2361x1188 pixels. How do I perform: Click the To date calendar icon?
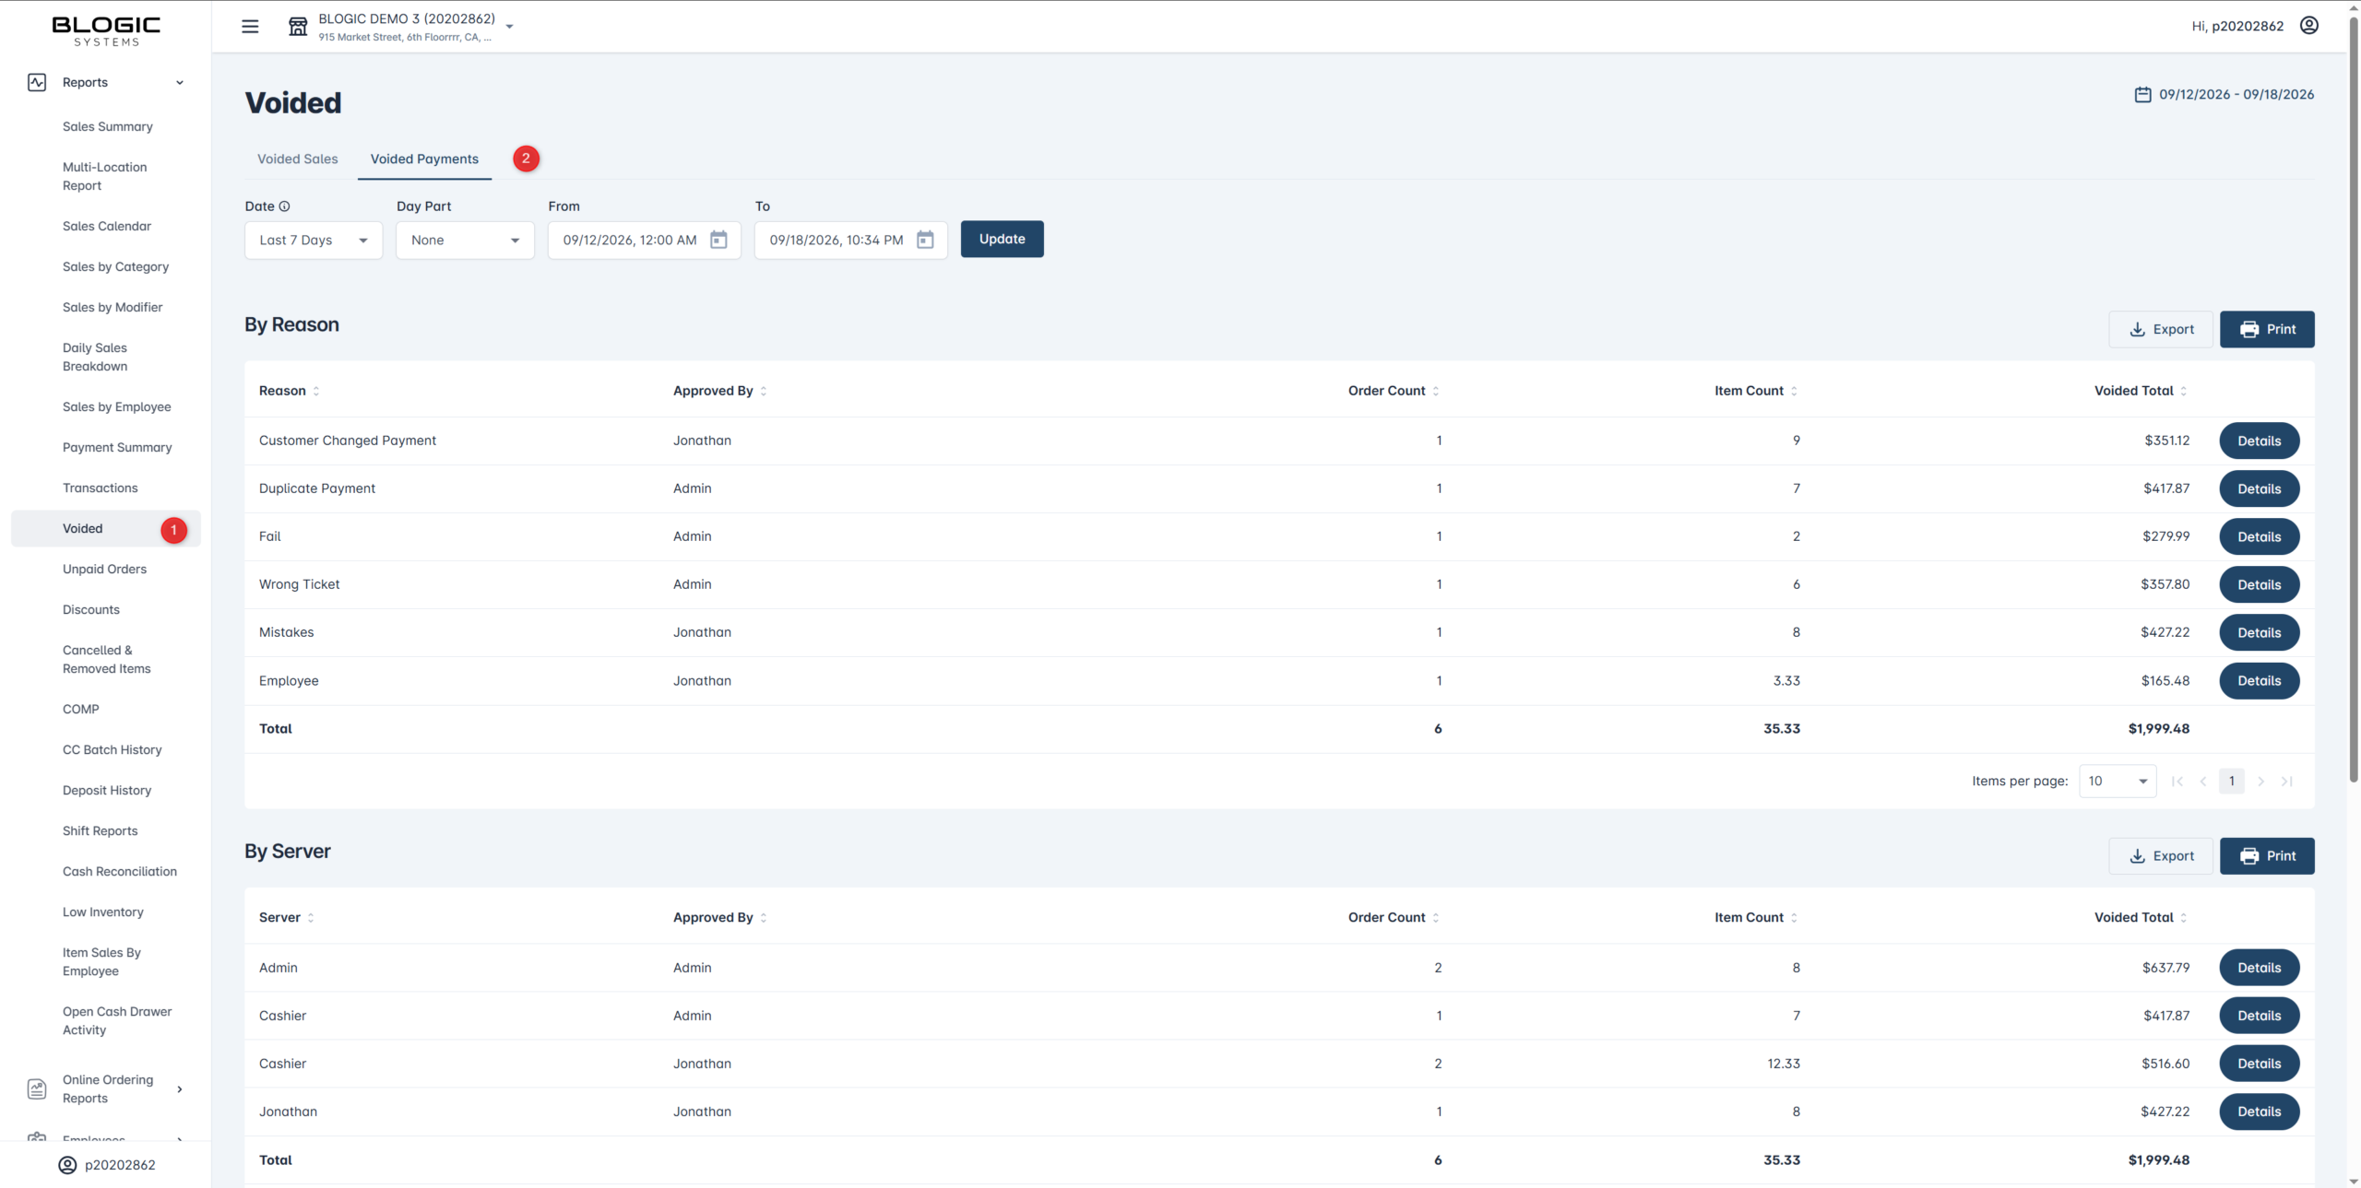click(925, 240)
